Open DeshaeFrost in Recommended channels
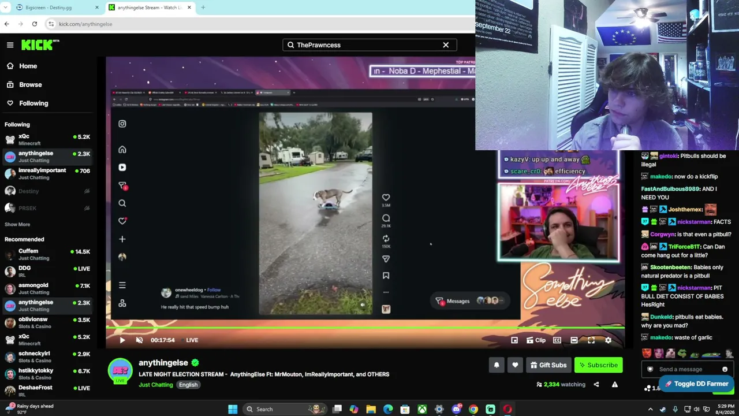 point(47,391)
